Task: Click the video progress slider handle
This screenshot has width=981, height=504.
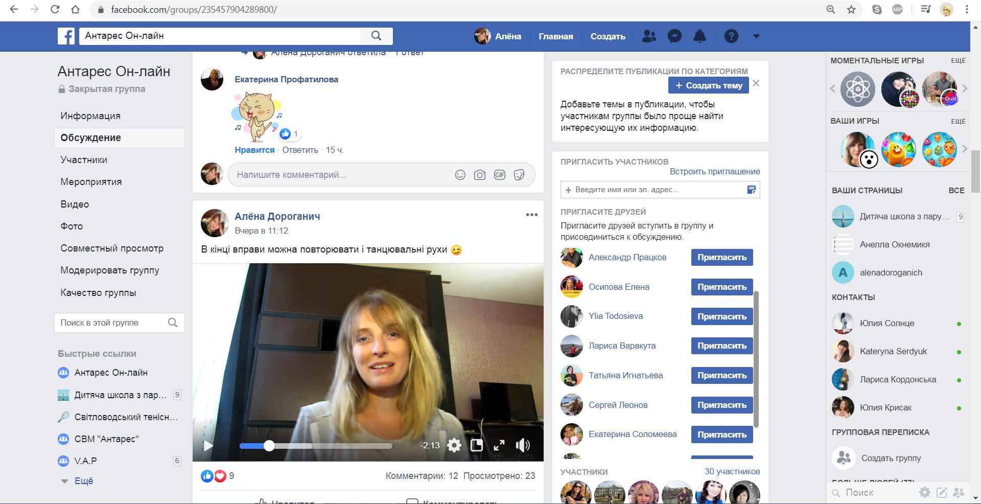Action: (269, 446)
